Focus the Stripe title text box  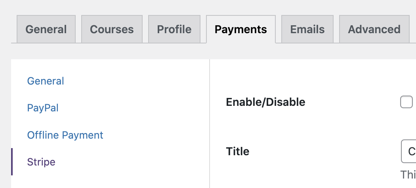(x=409, y=151)
